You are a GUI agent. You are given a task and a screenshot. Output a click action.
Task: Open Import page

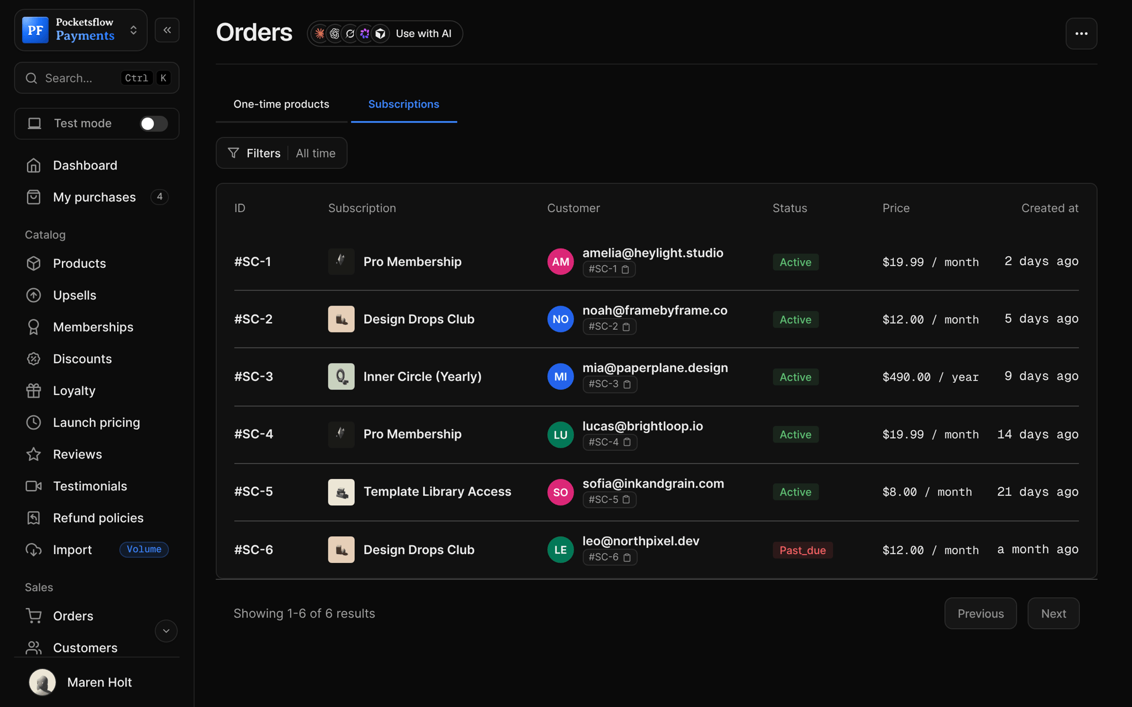click(72, 550)
